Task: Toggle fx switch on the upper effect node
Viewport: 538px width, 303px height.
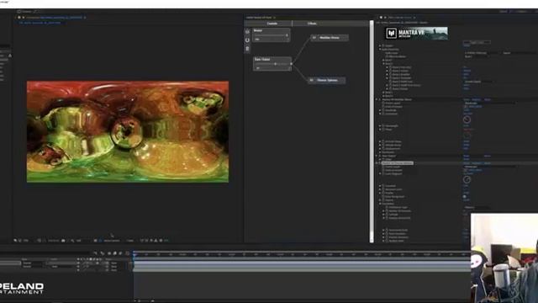Action: pyautogui.click(x=314, y=37)
